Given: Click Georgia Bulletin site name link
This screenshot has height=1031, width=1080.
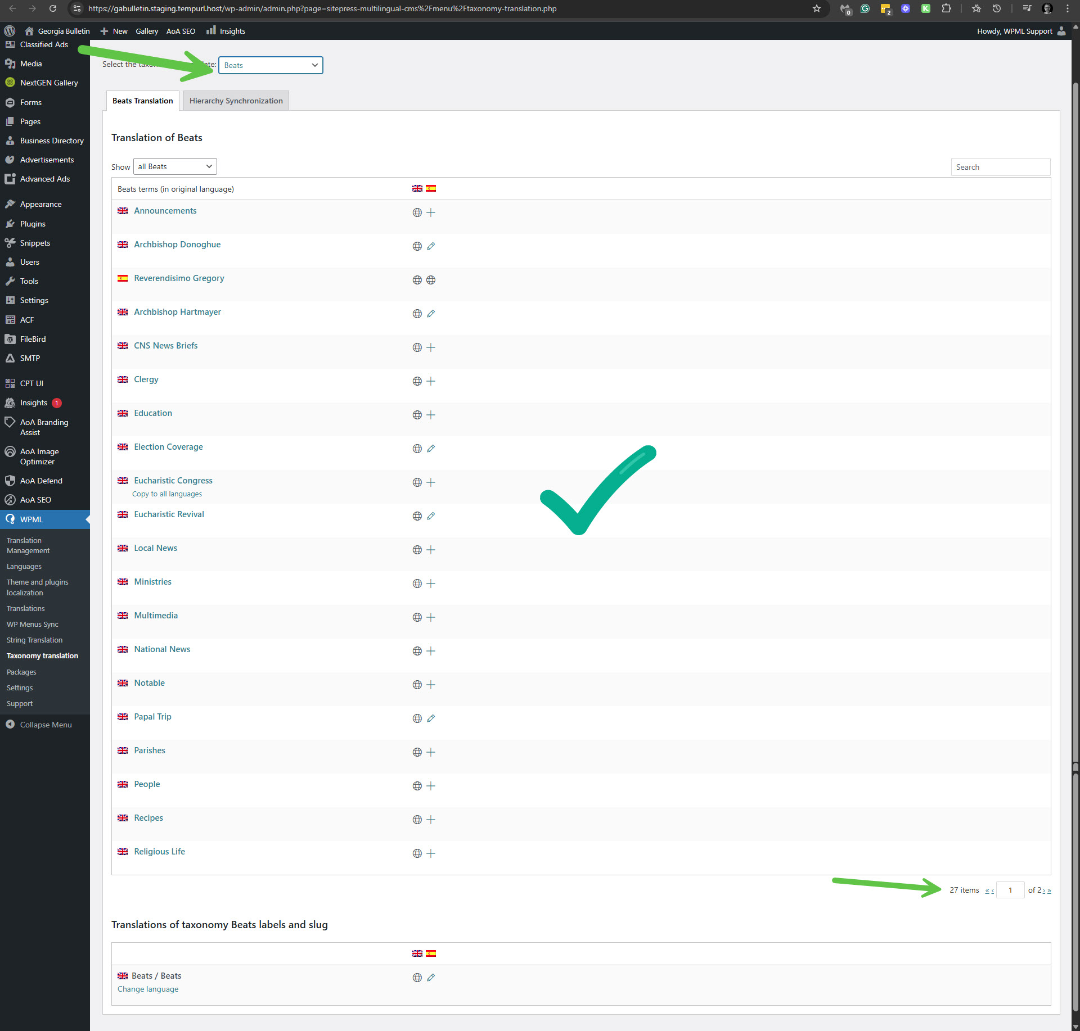Looking at the screenshot, I should (57, 31).
